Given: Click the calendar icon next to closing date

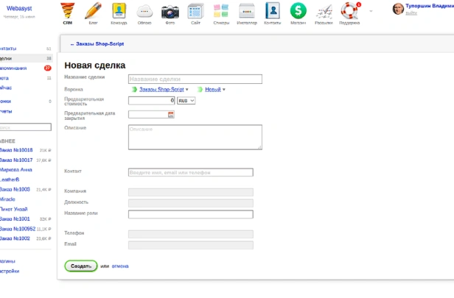Looking at the screenshot, I should (171, 114).
